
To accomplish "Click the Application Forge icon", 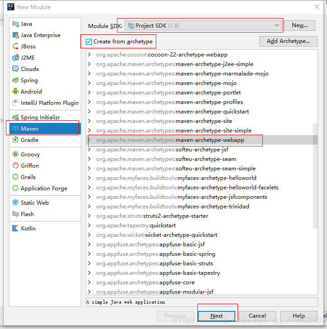I will [15, 188].
